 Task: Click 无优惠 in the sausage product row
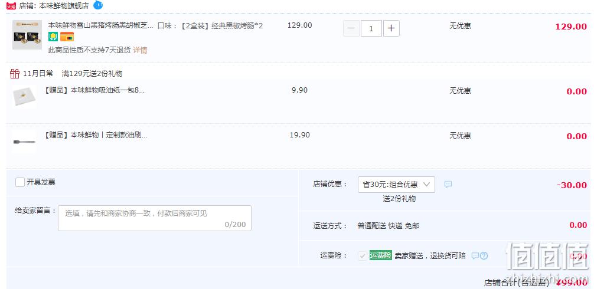(x=461, y=26)
